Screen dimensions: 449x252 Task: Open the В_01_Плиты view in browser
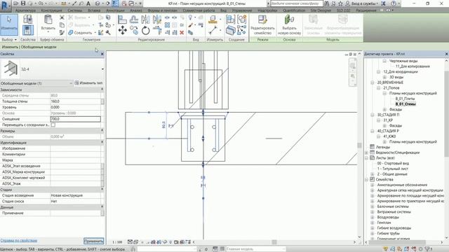[x=405, y=99]
